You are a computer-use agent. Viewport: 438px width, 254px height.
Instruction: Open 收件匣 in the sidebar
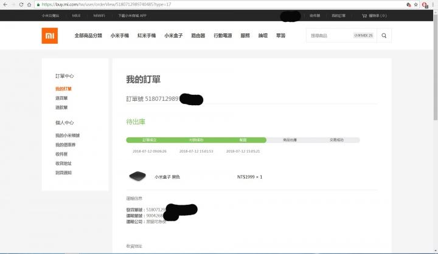click(x=61, y=154)
